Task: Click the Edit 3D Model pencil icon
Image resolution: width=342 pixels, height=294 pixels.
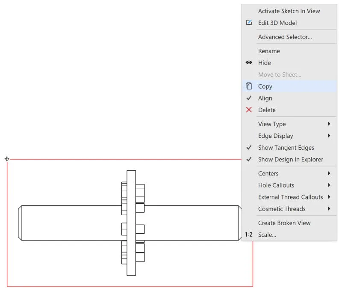Action: pos(249,23)
